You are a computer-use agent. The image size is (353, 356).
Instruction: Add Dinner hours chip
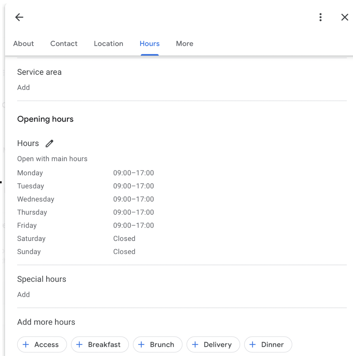point(268,344)
